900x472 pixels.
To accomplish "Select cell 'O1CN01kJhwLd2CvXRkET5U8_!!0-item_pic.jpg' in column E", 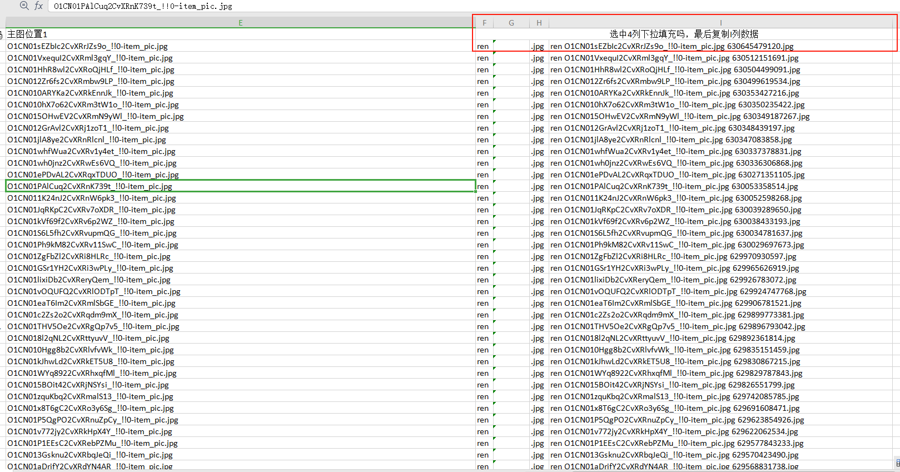I will coord(240,361).
